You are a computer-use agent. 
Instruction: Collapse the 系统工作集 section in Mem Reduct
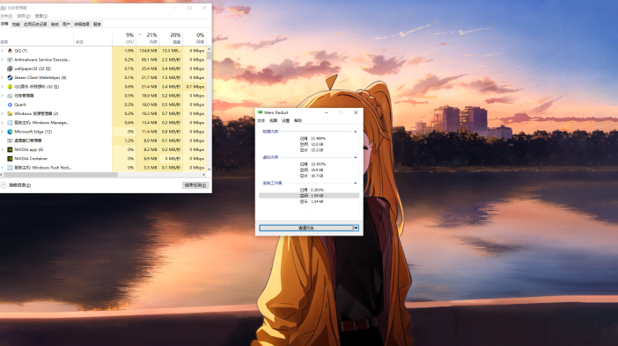coord(355,183)
